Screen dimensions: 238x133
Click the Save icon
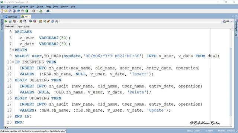click(x=10, y=11)
